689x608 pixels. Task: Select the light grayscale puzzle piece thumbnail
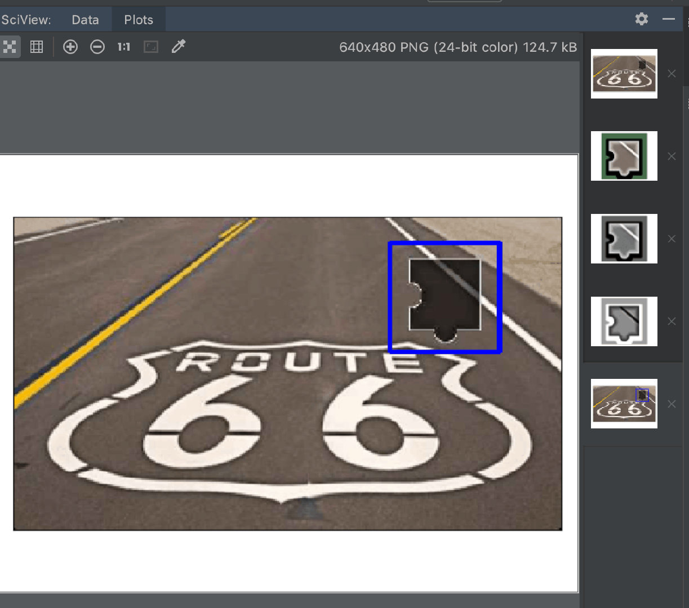coord(624,321)
